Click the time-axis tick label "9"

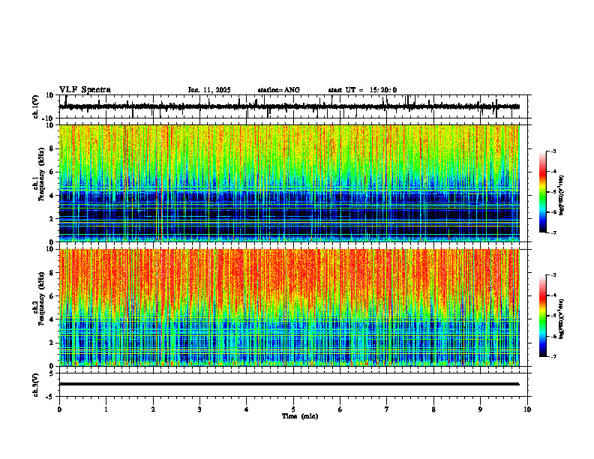point(480,409)
